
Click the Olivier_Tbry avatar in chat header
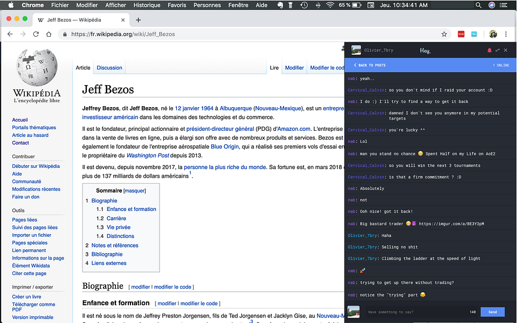(x=356, y=51)
